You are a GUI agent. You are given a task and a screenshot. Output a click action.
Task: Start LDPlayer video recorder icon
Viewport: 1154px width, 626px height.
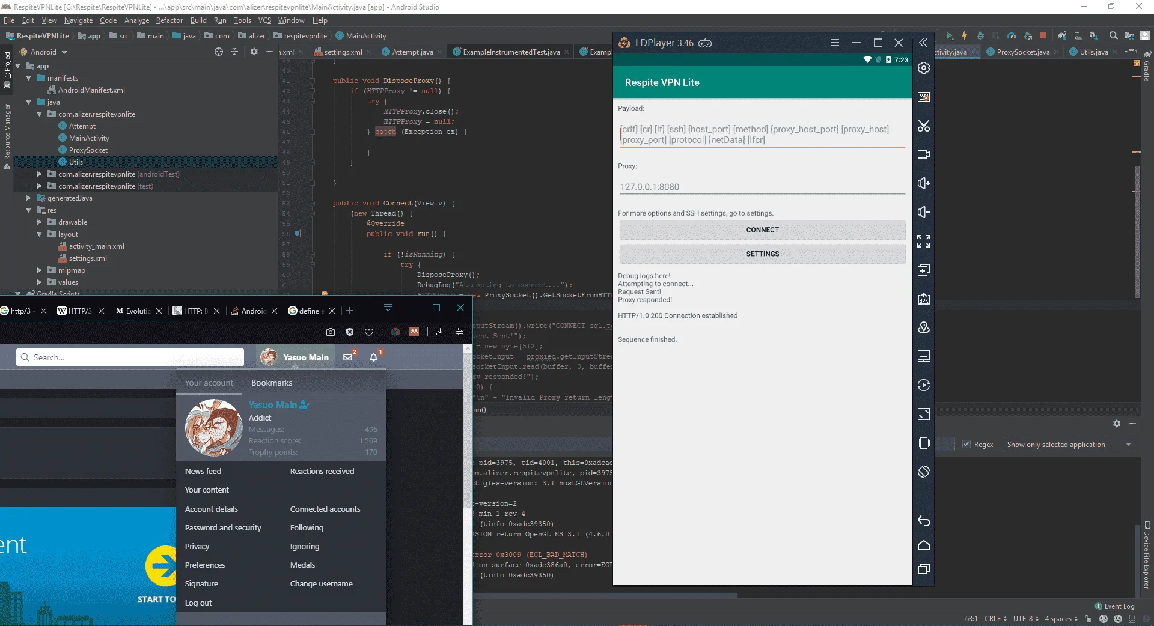924,154
